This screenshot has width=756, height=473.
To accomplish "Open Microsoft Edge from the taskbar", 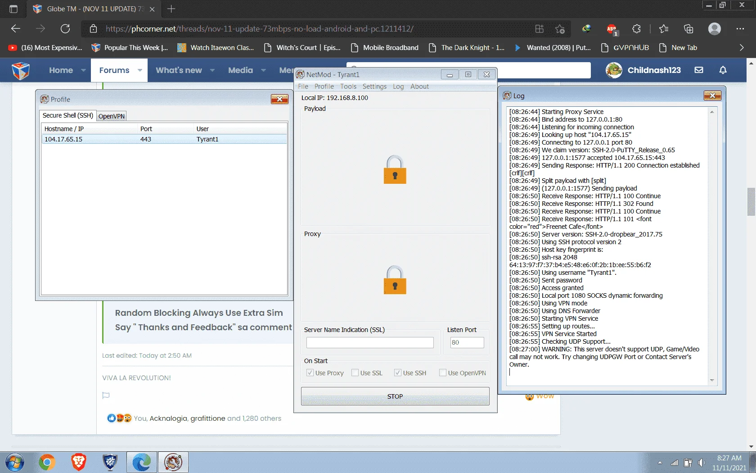I will tap(142, 462).
